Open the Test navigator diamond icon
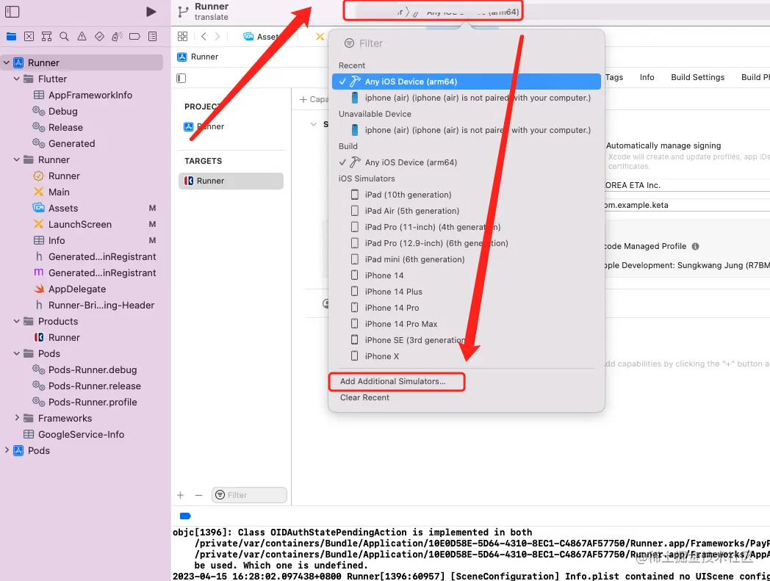 (x=100, y=36)
